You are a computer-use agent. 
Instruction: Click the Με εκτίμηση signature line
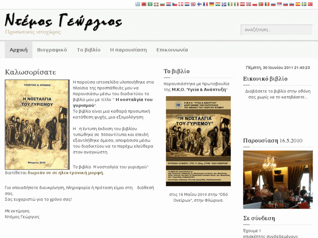[17, 211]
